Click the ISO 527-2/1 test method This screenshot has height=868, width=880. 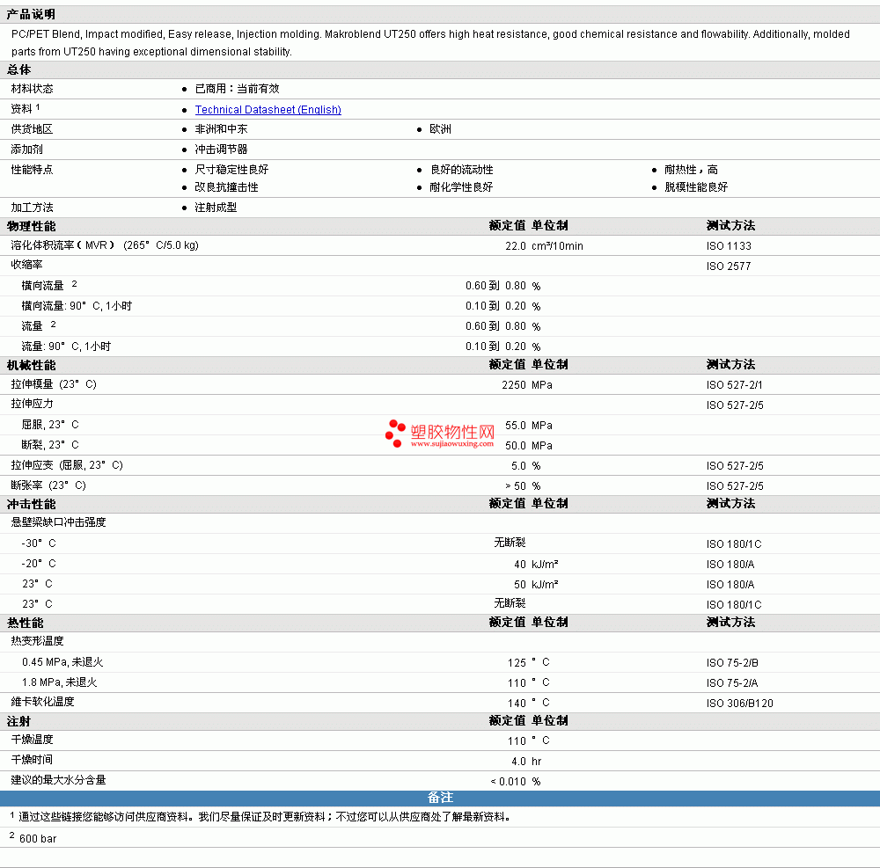click(734, 384)
